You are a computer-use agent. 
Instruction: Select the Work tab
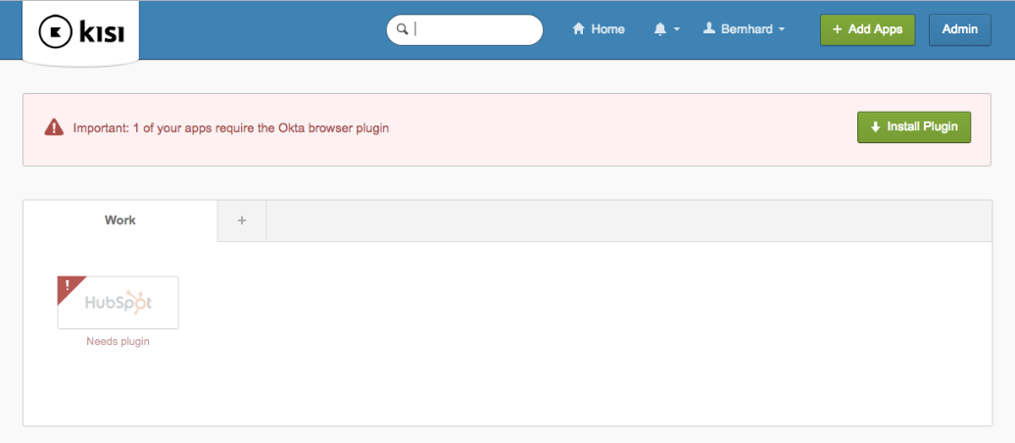120,221
